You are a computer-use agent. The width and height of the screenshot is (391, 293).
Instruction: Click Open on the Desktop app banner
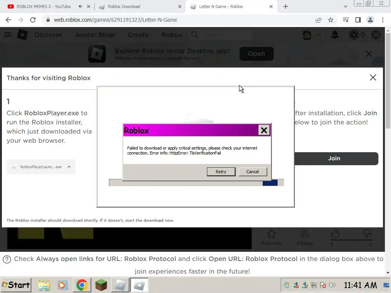pos(256,53)
